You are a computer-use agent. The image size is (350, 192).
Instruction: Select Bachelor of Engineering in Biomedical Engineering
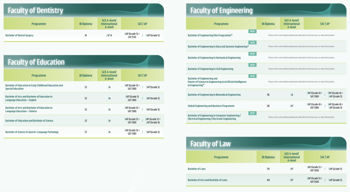tap(214, 95)
